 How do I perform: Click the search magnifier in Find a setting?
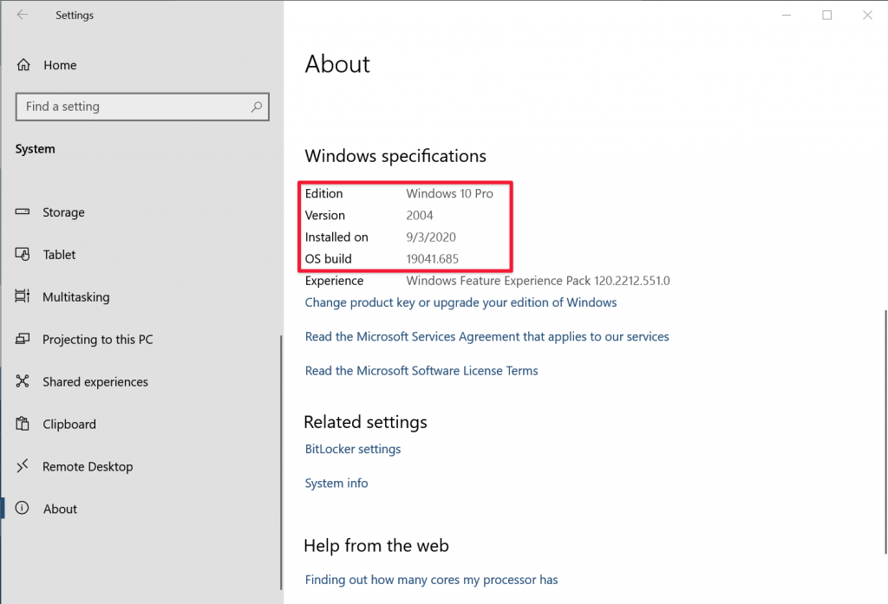point(256,107)
